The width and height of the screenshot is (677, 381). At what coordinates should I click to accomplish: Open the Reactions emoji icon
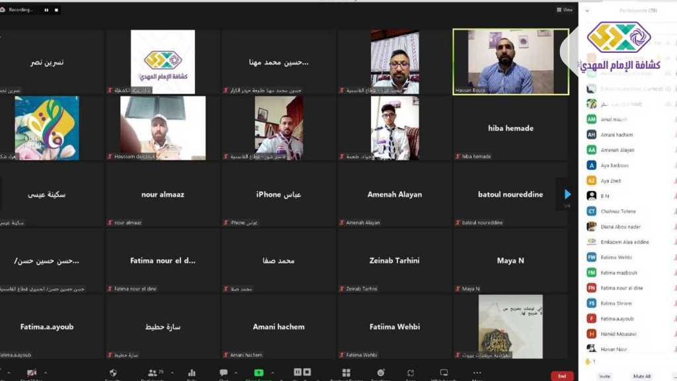[x=381, y=373]
